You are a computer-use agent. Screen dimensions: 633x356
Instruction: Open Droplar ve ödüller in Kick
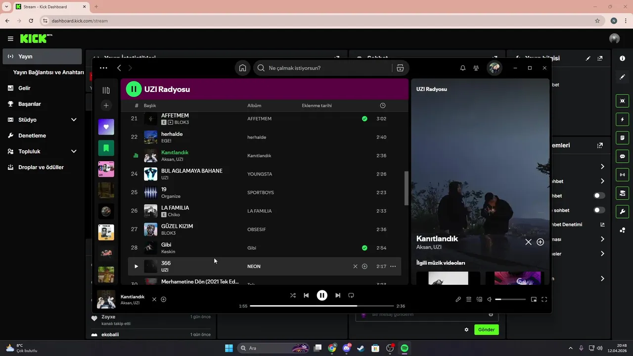click(x=42, y=167)
